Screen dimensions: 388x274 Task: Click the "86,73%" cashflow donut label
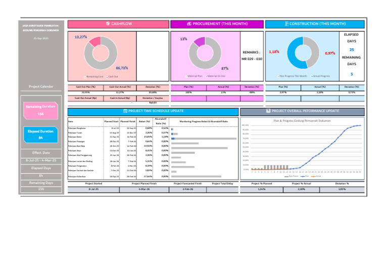[x=122, y=68]
